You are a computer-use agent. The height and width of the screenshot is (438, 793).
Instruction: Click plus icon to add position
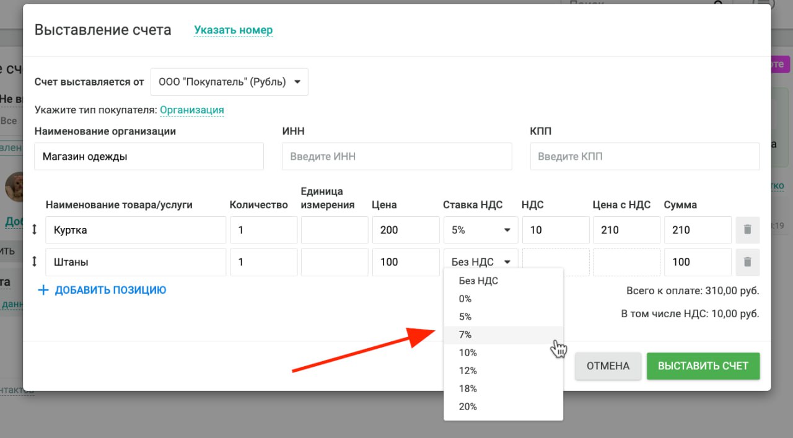click(x=43, y=290)
